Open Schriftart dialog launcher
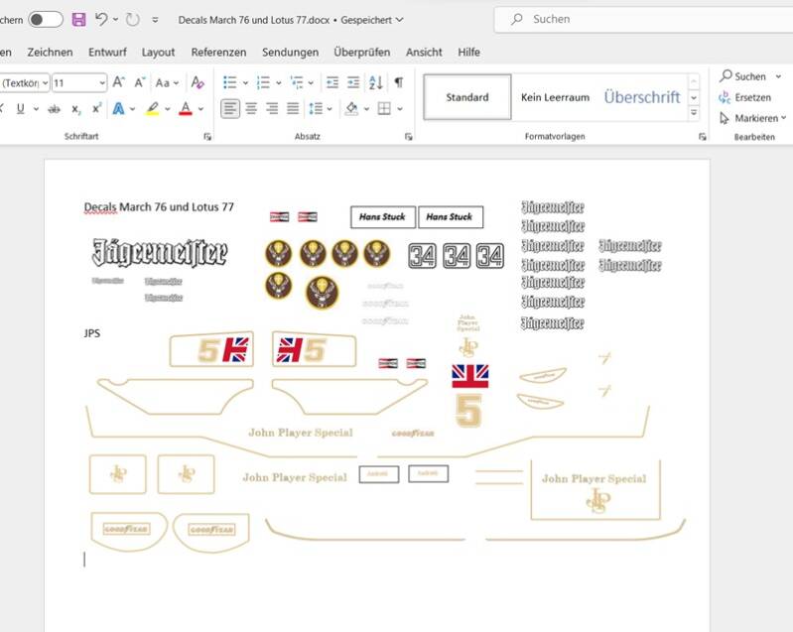This screenshot has width=793, height=632. point(207,137)
